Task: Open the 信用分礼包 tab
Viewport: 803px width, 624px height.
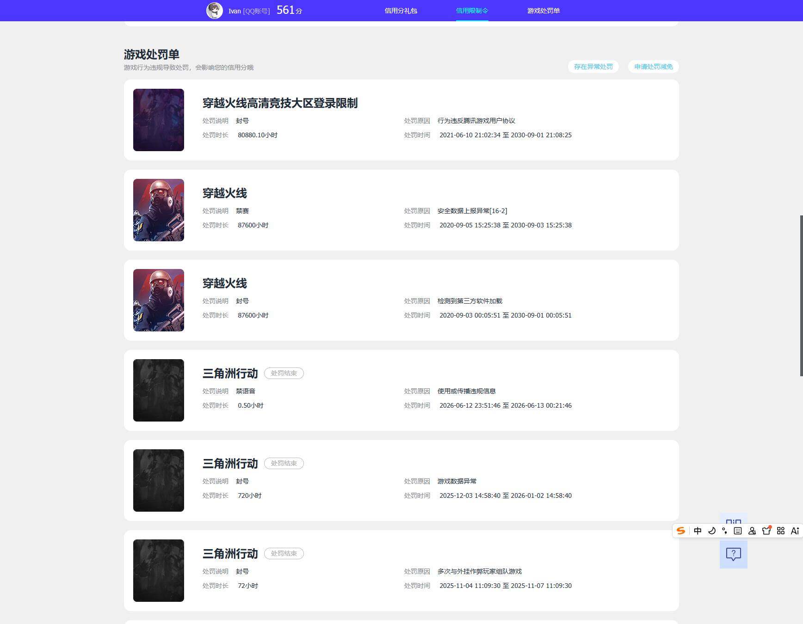Action: [x=401, y=11]
